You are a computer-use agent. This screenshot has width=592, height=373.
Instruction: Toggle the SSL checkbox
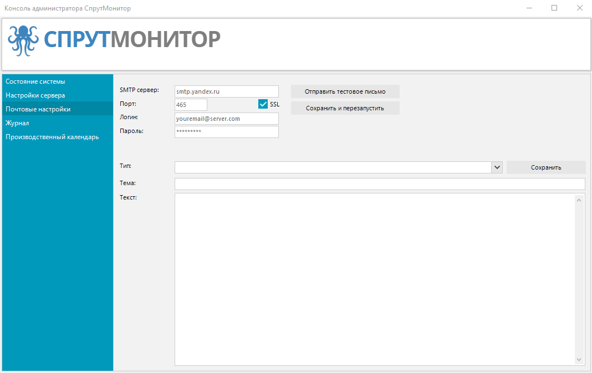[263, 104]
